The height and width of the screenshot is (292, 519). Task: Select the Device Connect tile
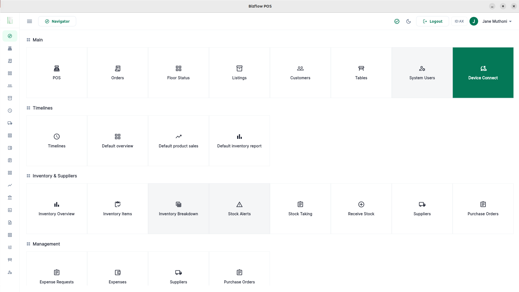(483, 72)
